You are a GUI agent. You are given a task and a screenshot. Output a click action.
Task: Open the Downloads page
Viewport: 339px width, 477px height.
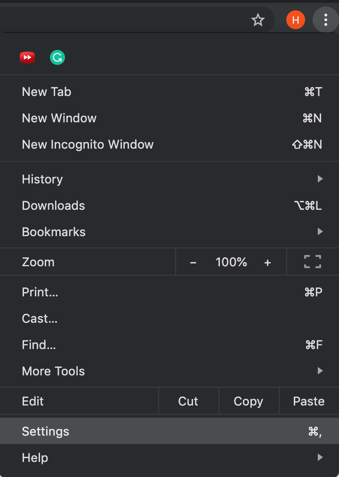coord(53,206)
